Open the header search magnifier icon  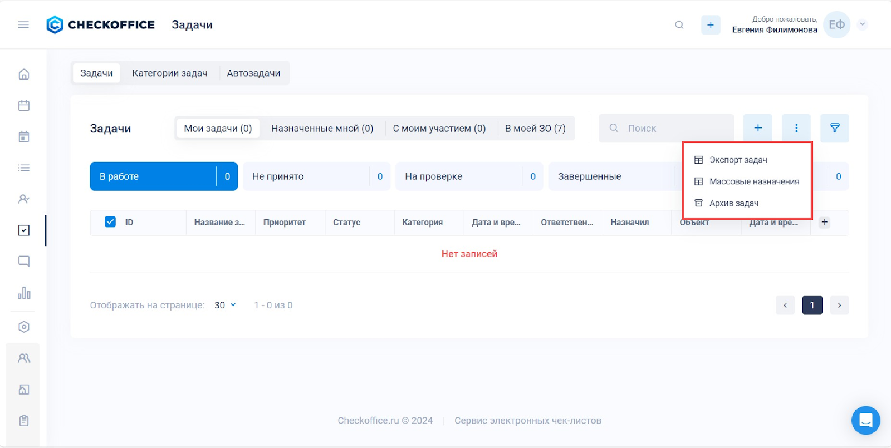click(x=679, y=25)
